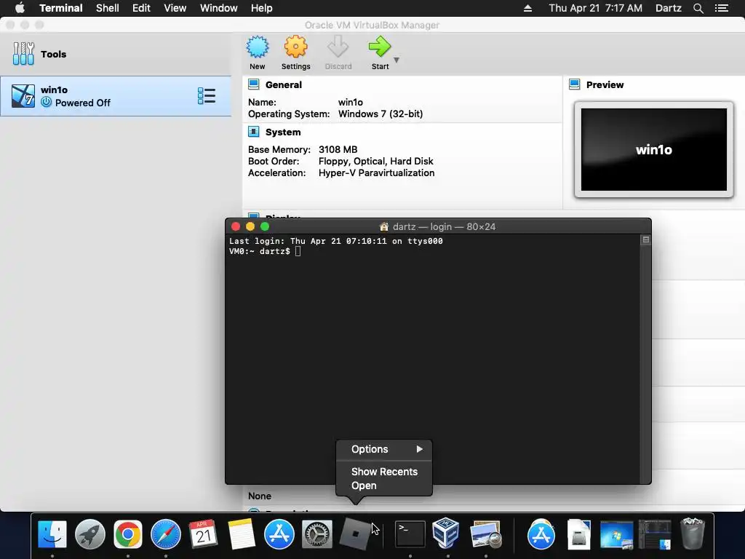This screenshot has width=745, height=559.
Task: Open Finder from the dock
Action: (52, 534)
